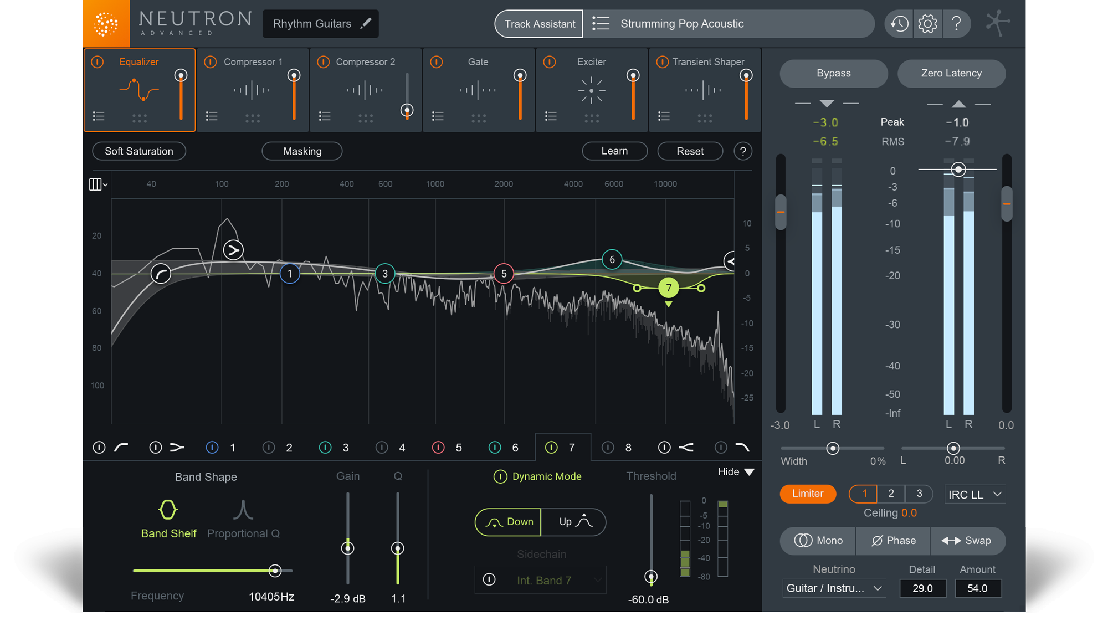The image size is (1108, 621).
Task: Edit the Neutrino Detail value 29.0
Action: pos(922,588)
